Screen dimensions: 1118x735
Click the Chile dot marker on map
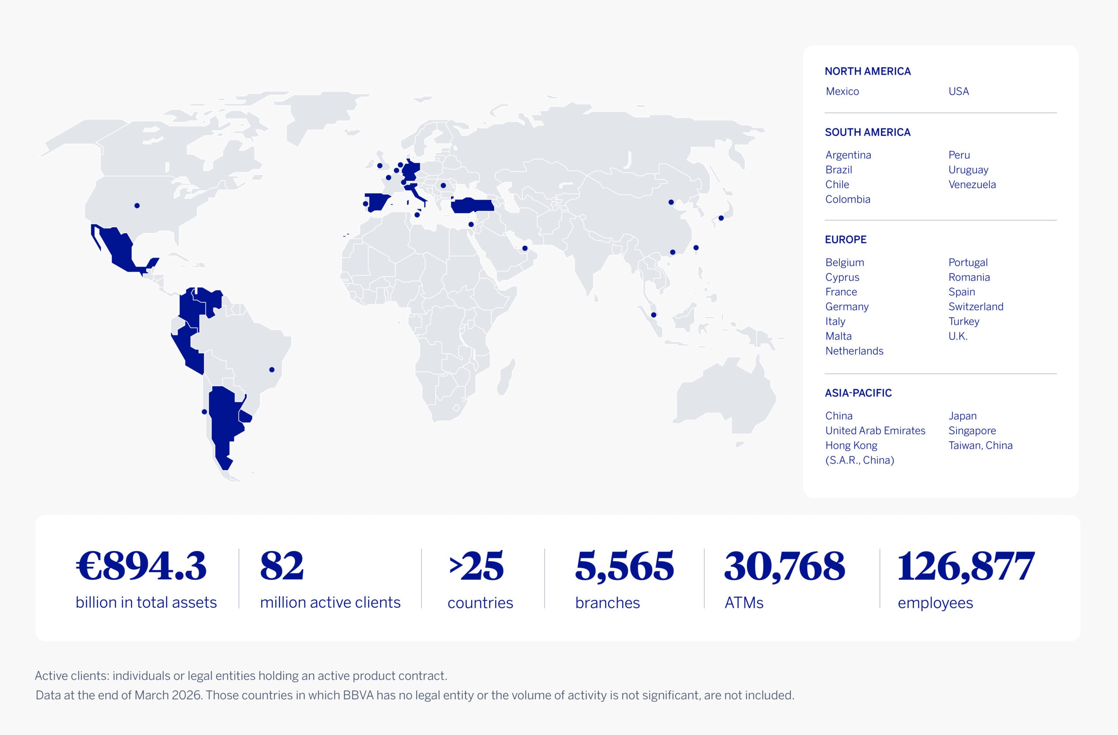[204, 412]
